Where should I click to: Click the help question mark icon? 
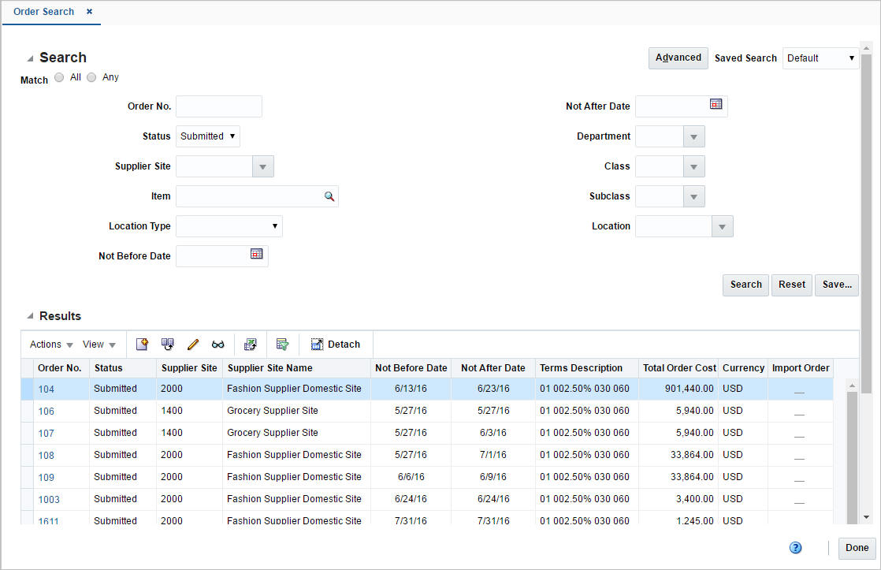[795, 547]
